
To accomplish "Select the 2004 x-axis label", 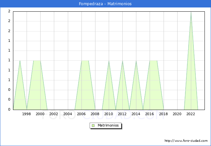I will point(68,114).
